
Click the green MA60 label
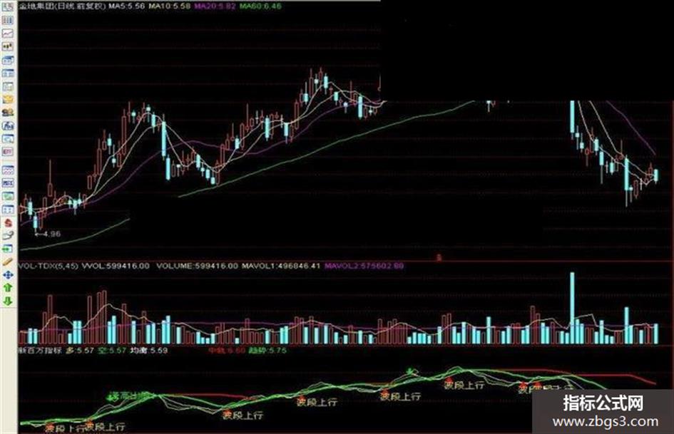tap(260, 6)
